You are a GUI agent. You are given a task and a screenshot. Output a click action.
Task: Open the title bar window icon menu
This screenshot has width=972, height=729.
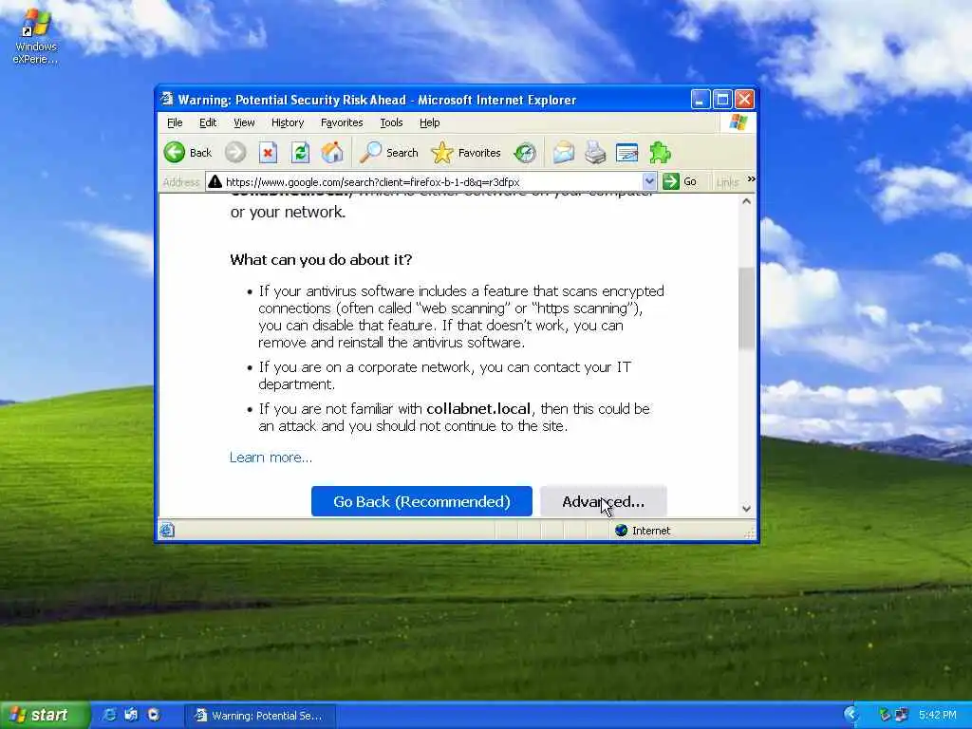[x=166, y=99]
